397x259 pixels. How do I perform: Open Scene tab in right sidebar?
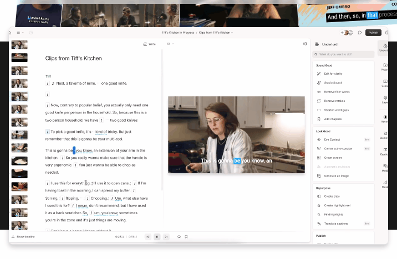pyautogui.click(x=385, y=84)
